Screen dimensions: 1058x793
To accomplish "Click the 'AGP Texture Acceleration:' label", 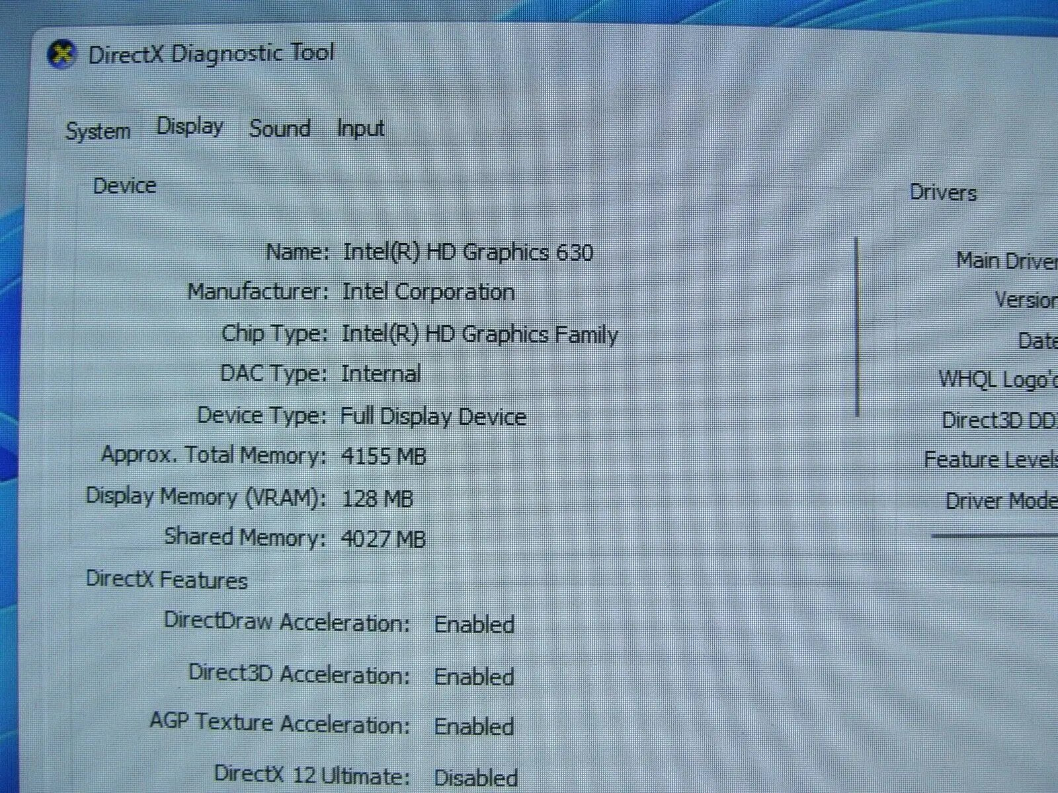I will [x=280, y=722].
